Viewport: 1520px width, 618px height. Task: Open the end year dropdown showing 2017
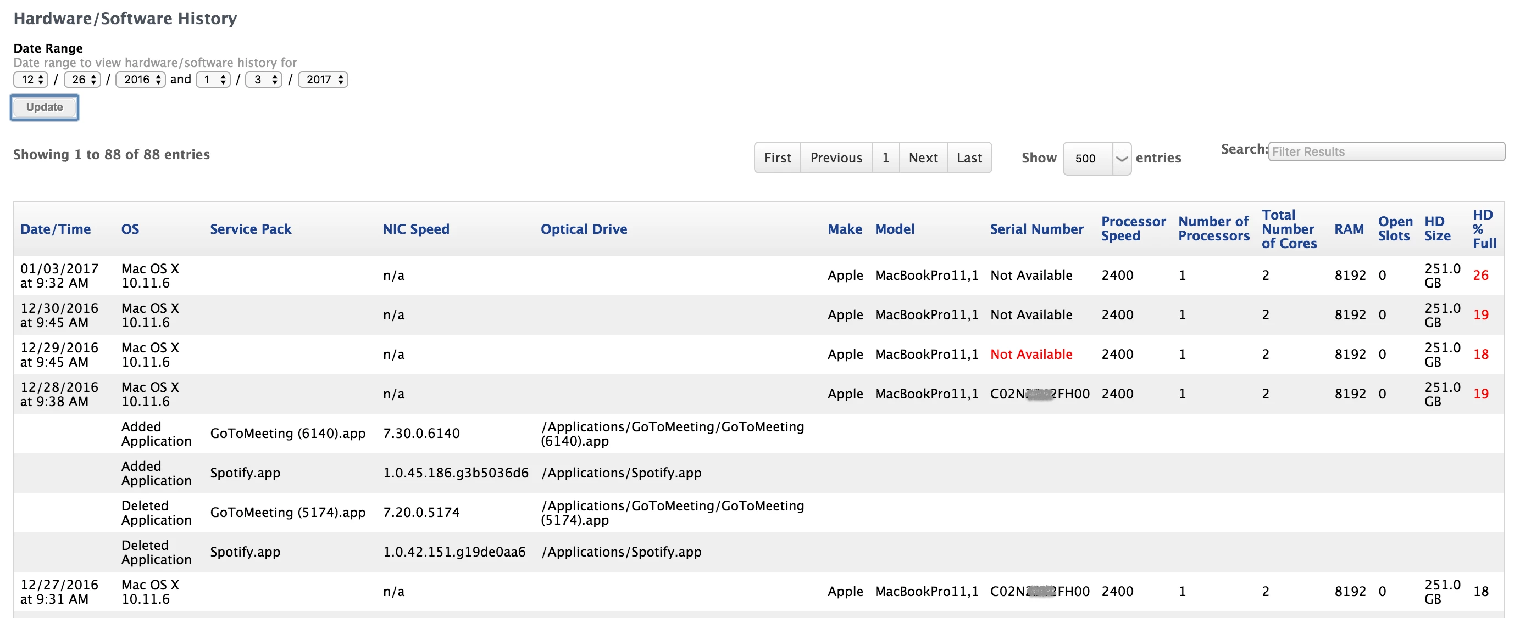323,80
